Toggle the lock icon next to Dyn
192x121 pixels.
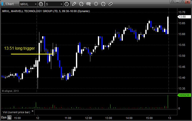pyautogui.click(x=9, y=118)
